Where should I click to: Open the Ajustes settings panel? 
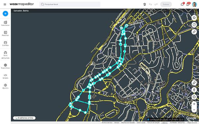[5, 86]
